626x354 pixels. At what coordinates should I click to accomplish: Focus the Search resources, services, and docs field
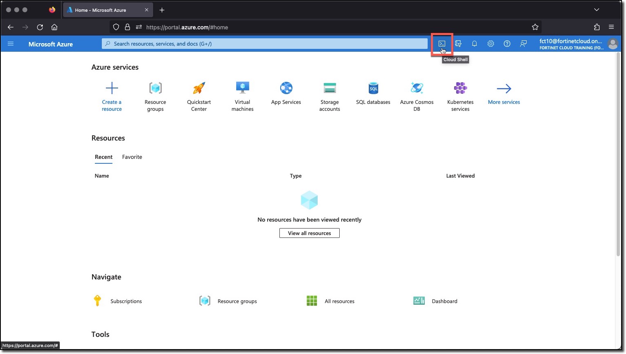coord(265,44)
